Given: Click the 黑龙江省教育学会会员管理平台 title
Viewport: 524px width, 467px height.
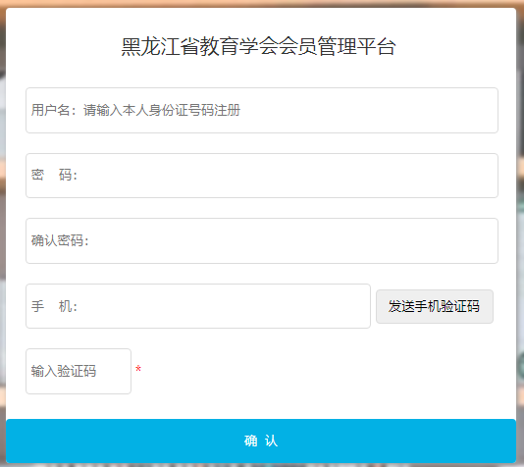Looking at the screenshot, I should pos(258,46).
